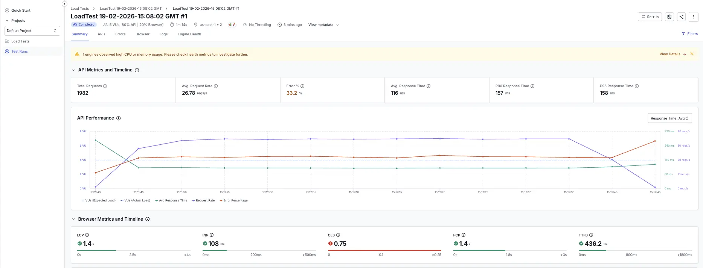Click the info icon next to Avg. Response Time
This screenshot has height=268, width=703.
point(429,86)
